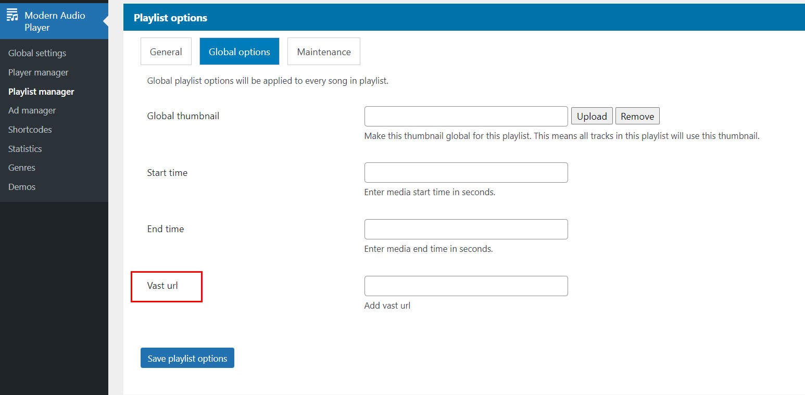The width and height of the screenshot is (805, 395).
Task: Navigate to Shortcodes
Action: click(x=30, y=130)
